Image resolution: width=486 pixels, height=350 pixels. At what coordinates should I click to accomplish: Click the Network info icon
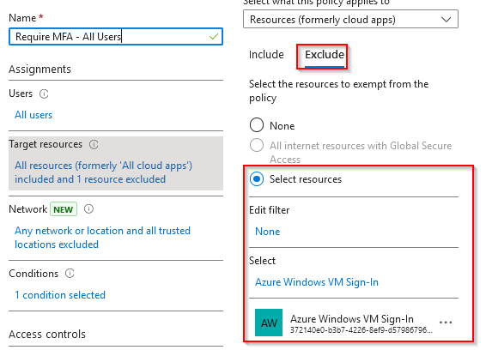[88, 209]
